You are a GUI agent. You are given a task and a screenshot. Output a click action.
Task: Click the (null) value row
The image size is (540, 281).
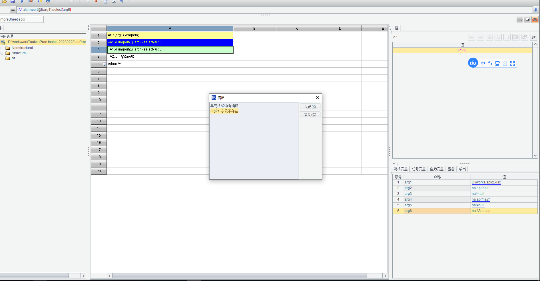coord(462,50)
